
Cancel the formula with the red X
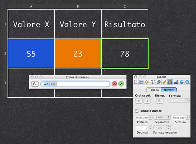click(x=114, y=84)
